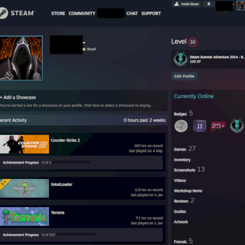Click the purple 13 badge

point(200,126)
